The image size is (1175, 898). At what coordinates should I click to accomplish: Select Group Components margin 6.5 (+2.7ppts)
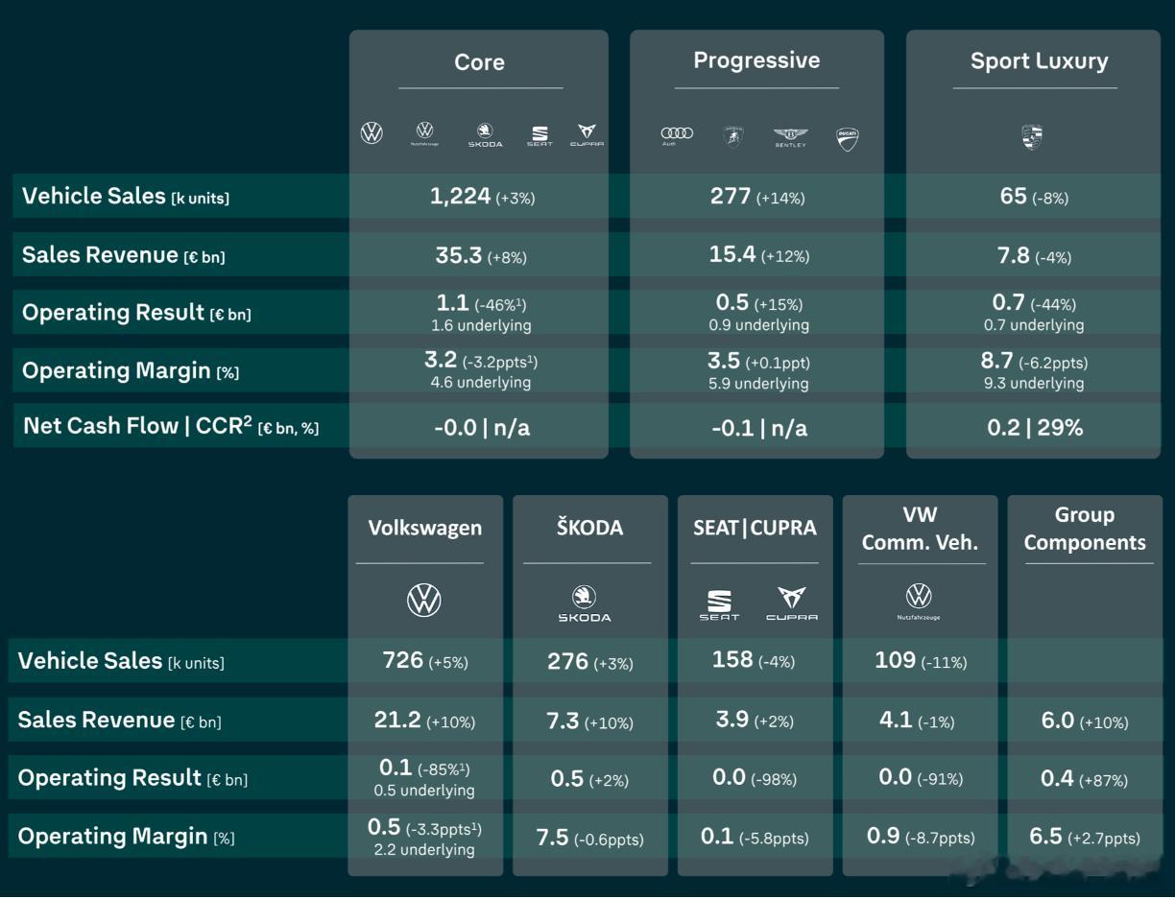click(x=1085, y=837)
